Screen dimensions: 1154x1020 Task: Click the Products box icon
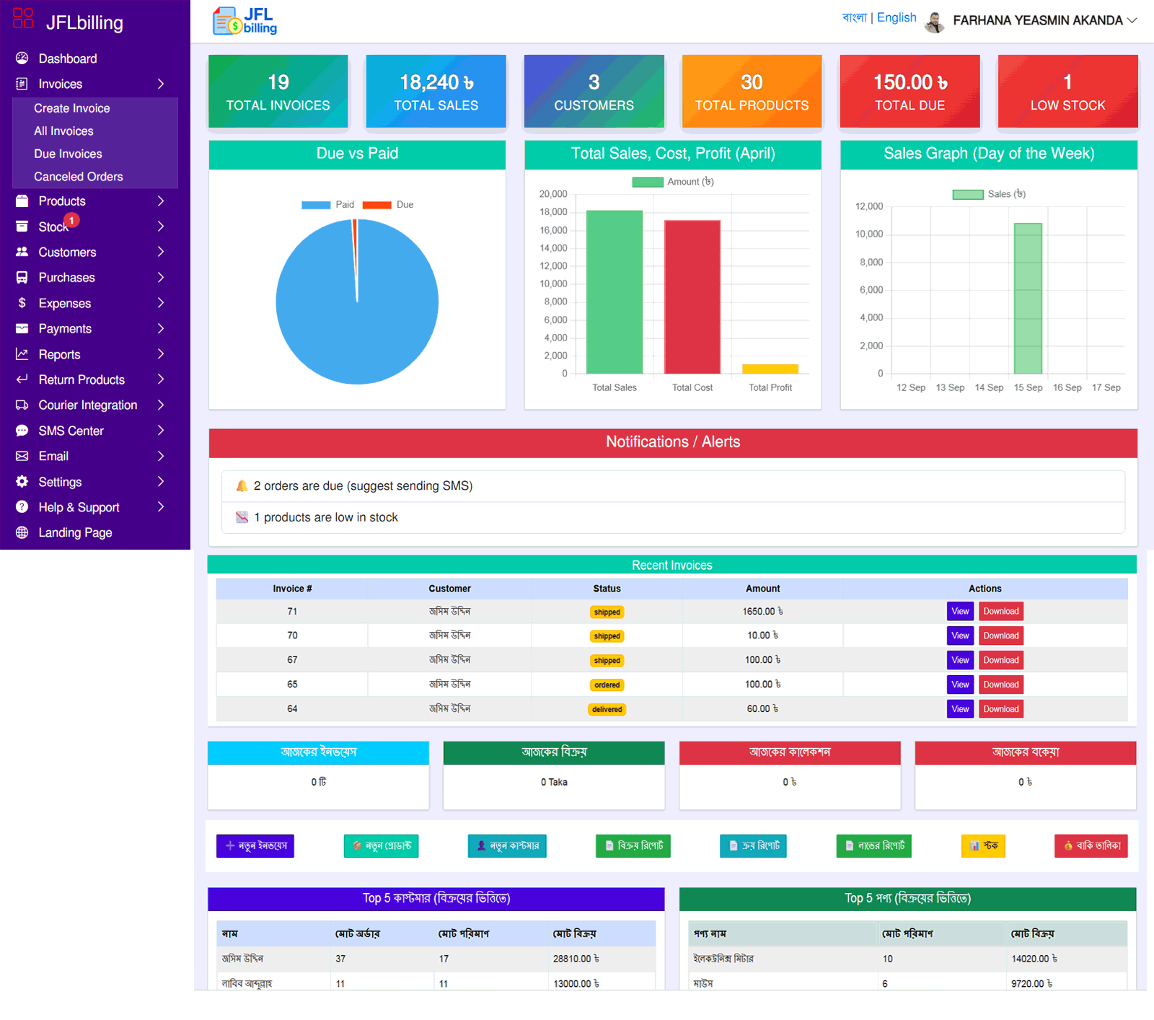tap(22, 201)
